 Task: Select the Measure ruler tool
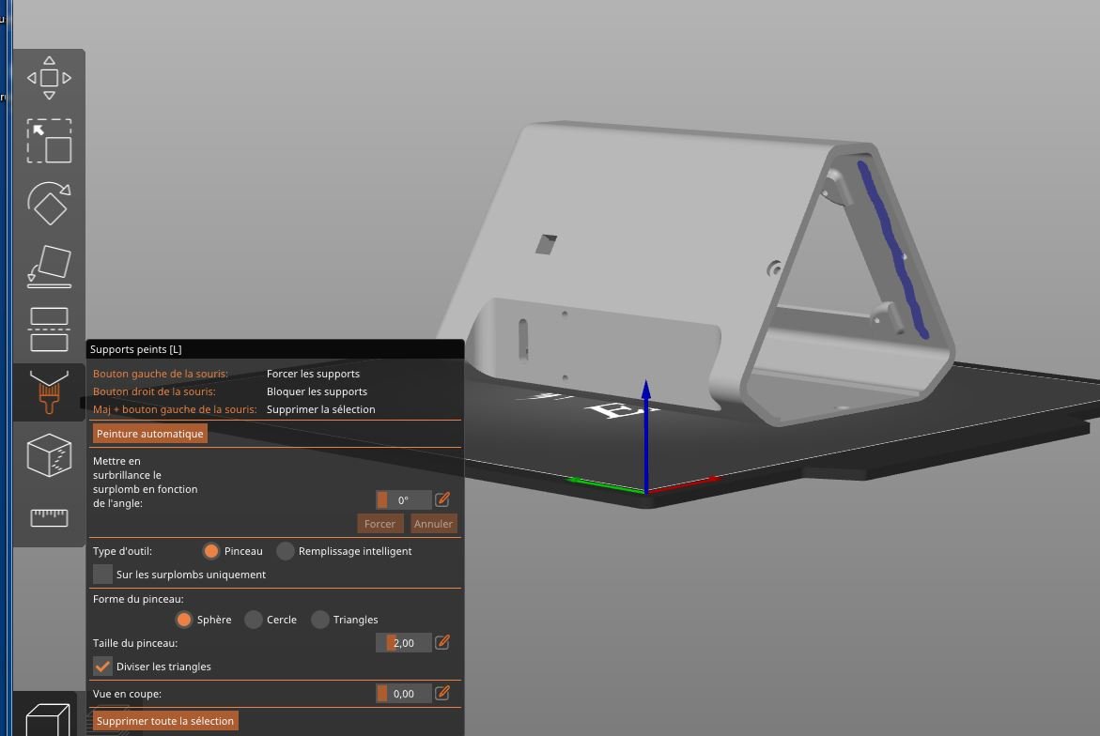[49, 517]
